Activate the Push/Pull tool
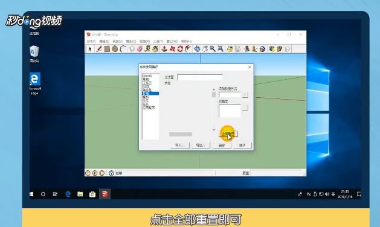 164,49
